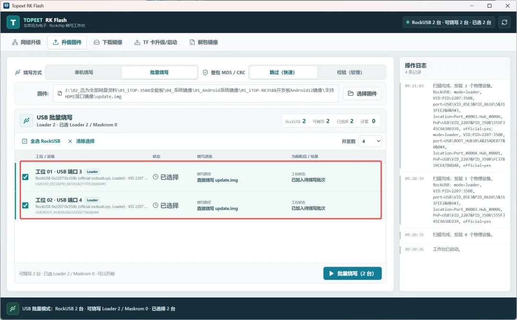Choose 校验 (较慢) verification option
517x320 pixels.
[349, 72]
